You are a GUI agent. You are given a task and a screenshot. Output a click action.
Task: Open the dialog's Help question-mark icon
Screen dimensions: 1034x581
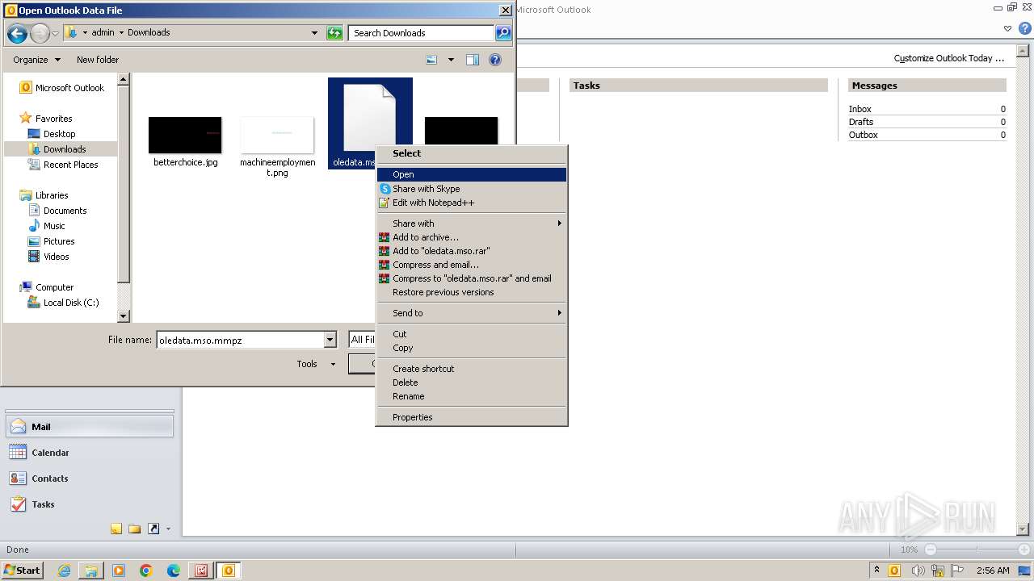(x=495, y=60)
